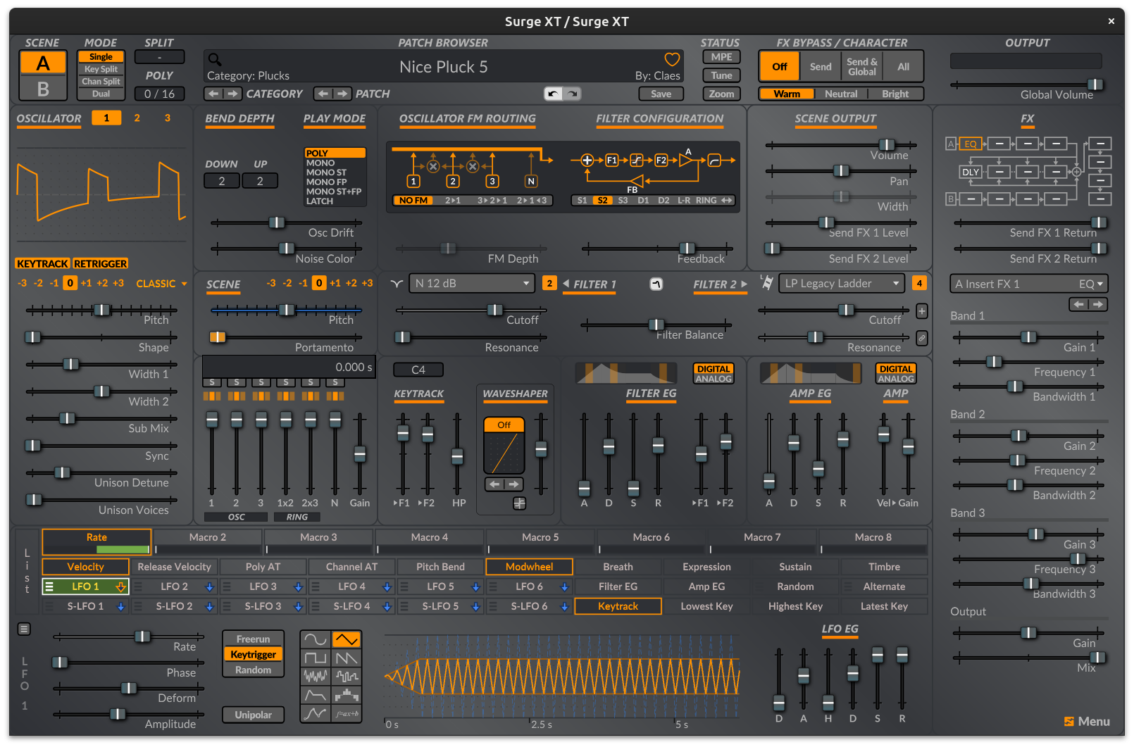Open the Surge XT Menu
This screenshot has height=747, width=1134.
(x=1087, y=722)
